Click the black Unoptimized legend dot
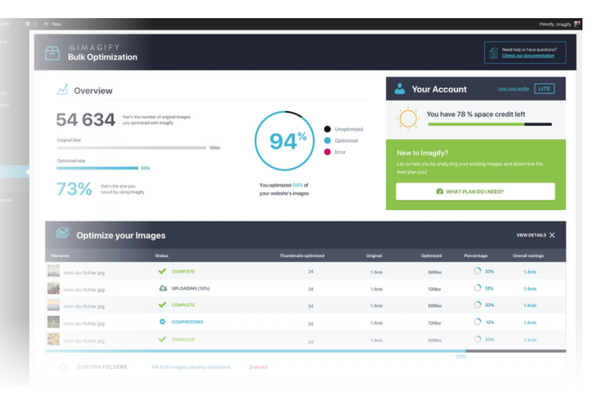 327,129
